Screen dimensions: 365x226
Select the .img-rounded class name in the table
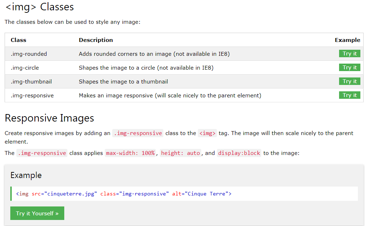point(29,53)
